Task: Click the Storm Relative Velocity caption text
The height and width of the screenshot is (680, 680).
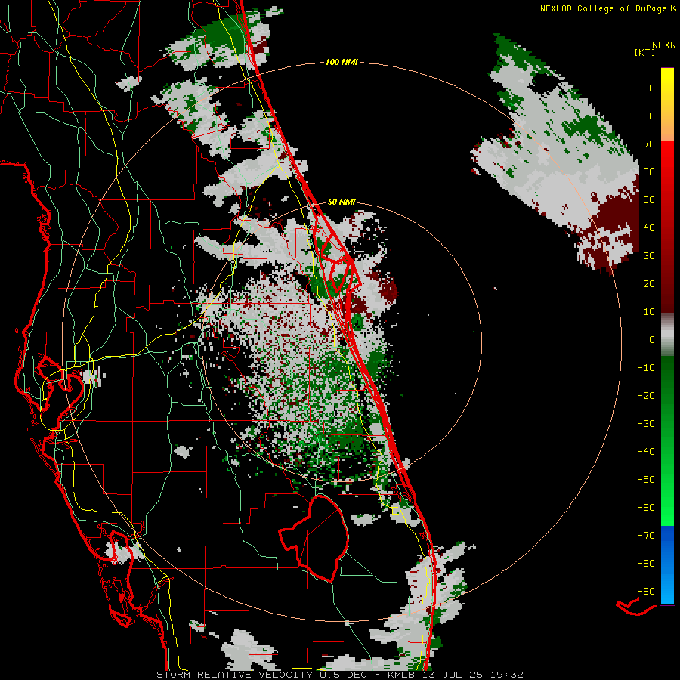Action: coord(339,675)
